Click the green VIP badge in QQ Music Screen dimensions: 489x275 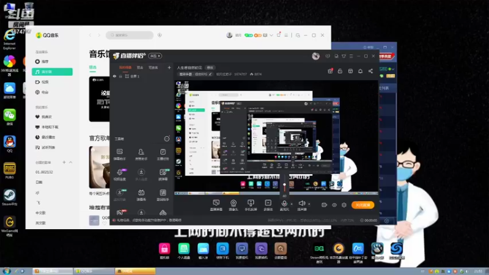[249, 35]
